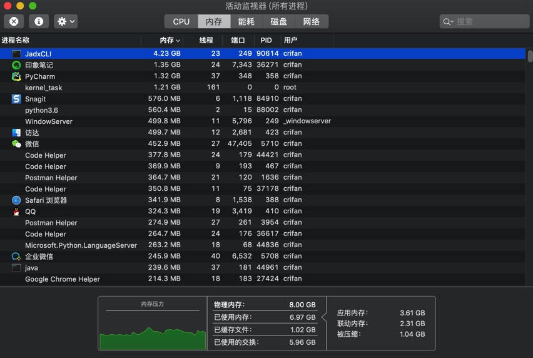Click the 已使用内存 6.97 GB value

pyautogui.click(x=303, y=317)
